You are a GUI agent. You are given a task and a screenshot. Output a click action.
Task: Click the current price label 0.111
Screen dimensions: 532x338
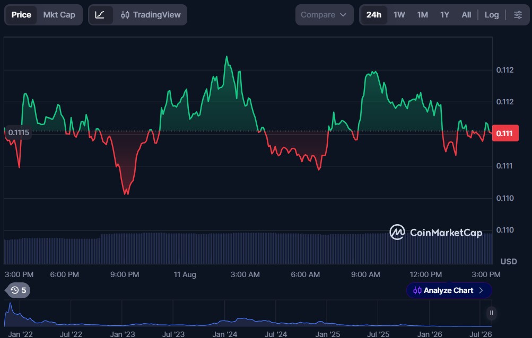(505, 134)
